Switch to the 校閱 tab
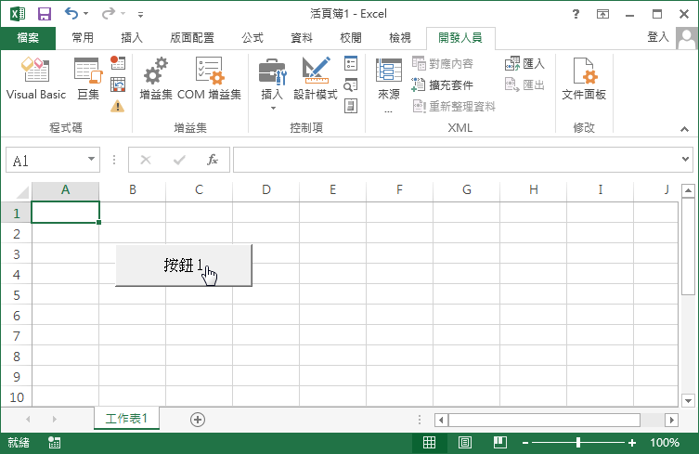Screen dimensions: 699x454 351,38
